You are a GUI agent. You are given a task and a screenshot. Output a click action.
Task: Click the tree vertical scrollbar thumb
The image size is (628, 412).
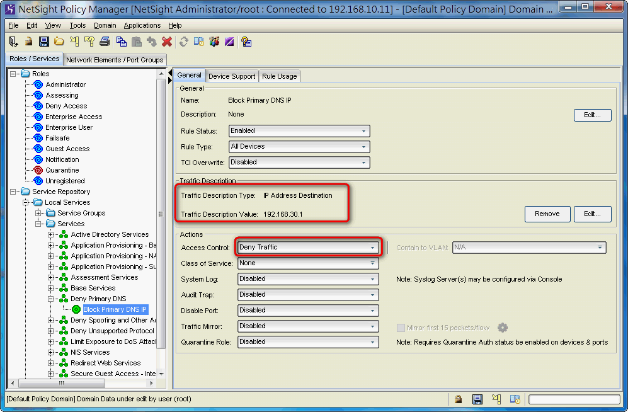(161, 214)
